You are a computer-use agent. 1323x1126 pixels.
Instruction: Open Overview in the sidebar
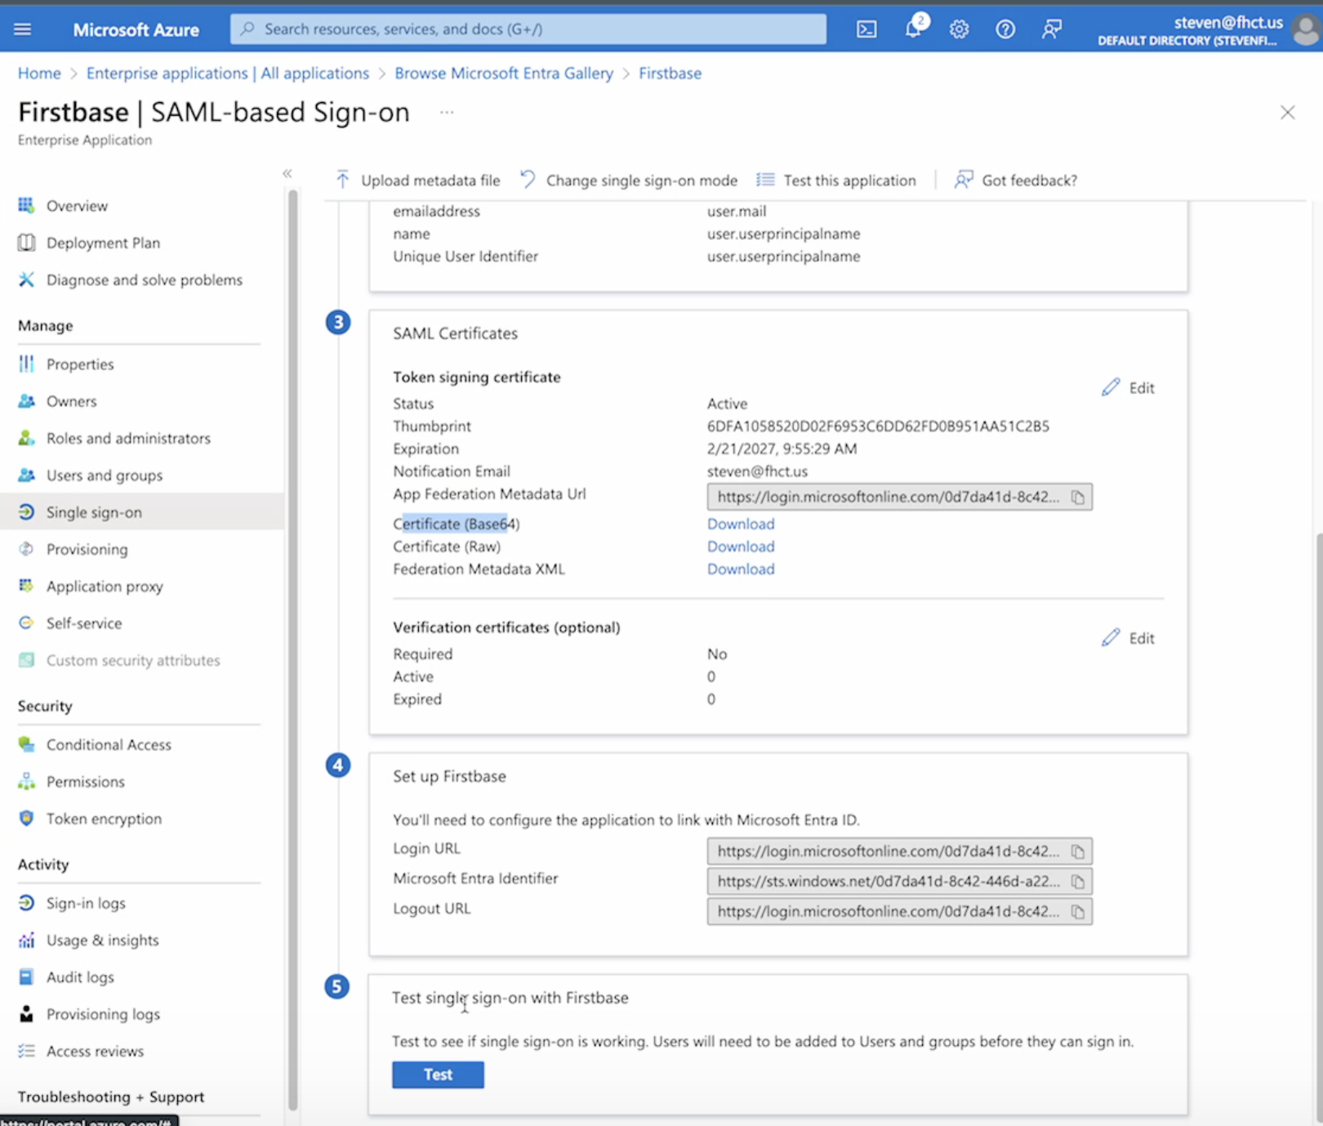[77, 206]
